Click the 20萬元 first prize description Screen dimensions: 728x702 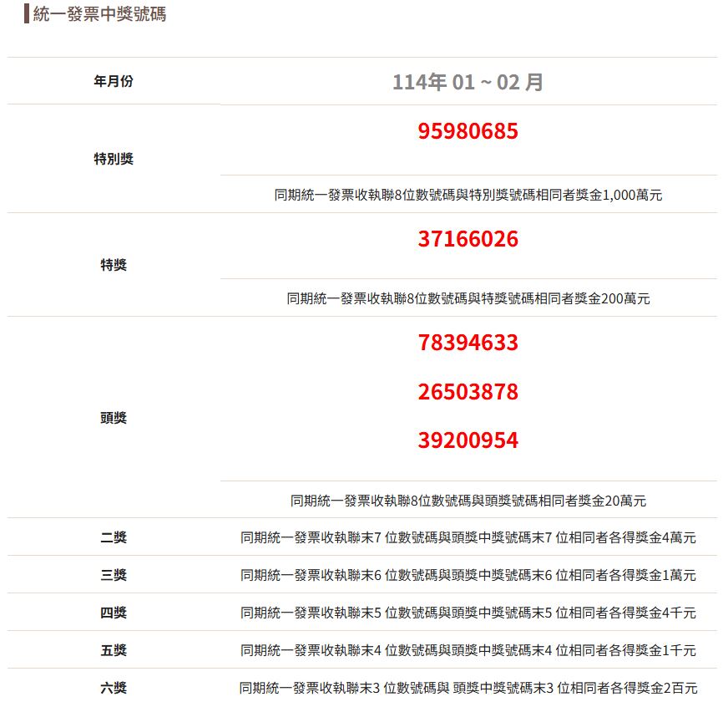[x=468, y=501]
